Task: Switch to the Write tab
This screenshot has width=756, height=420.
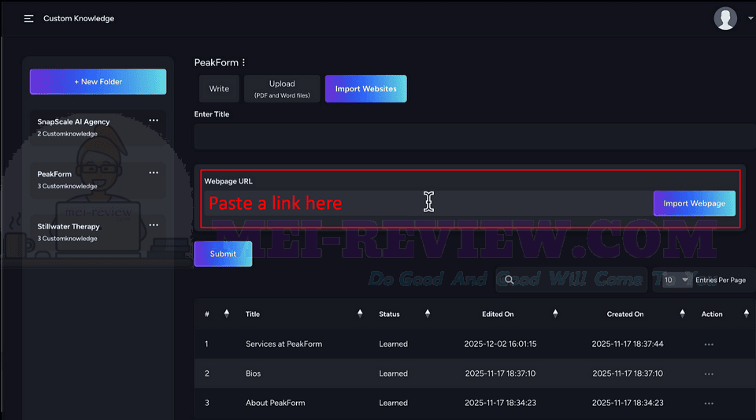Action: pyautogui.click(x=219, y=89)
